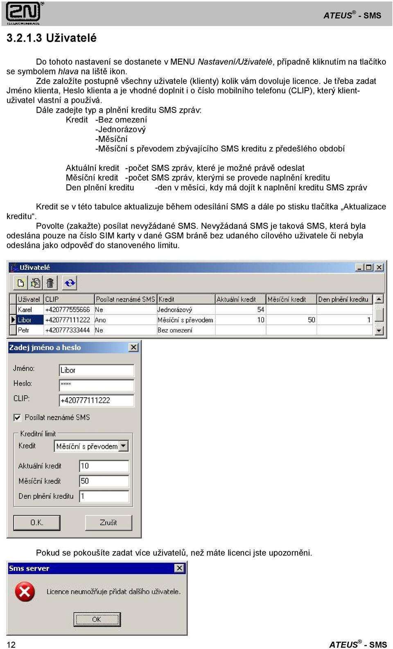Click the Měsíční kredit column header
The image size is (393, 649).
(x=291, y=299)
